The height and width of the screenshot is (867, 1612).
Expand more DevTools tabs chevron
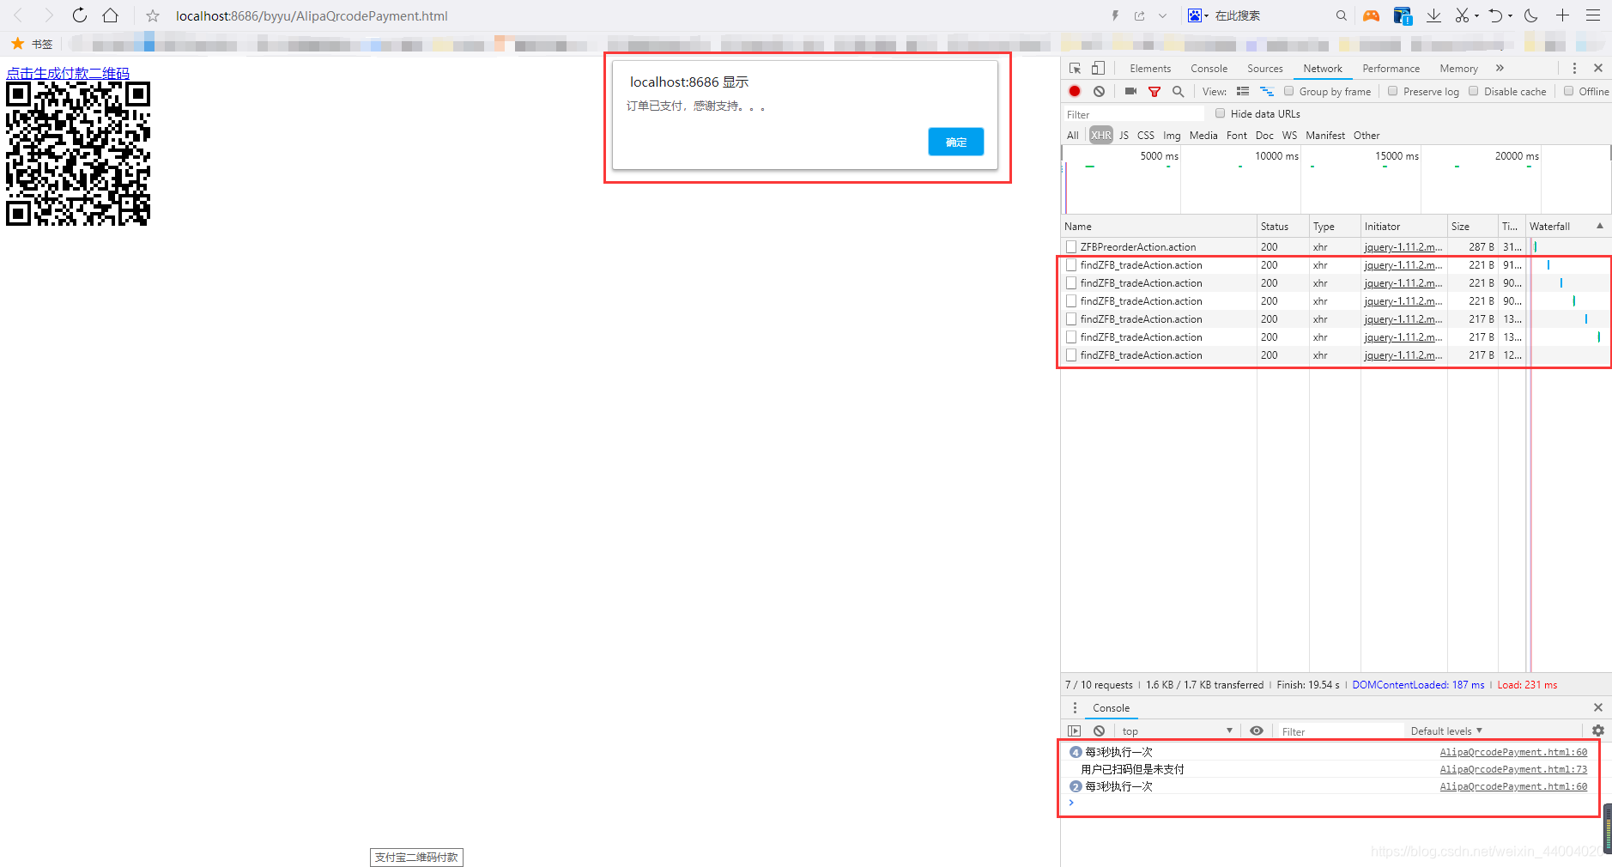[1500, 68]
